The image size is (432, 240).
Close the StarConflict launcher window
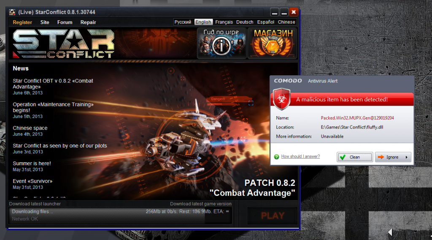point(294,12)
